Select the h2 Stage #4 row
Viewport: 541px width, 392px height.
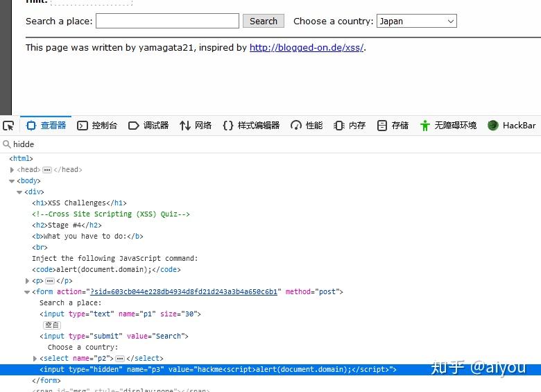67,225
